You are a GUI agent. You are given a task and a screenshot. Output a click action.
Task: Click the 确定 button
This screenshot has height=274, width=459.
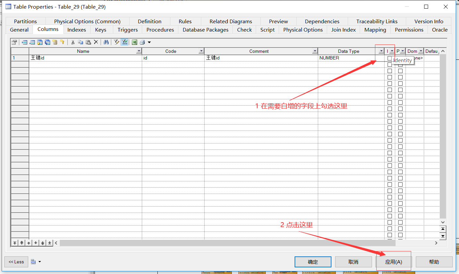coord(313,262)
